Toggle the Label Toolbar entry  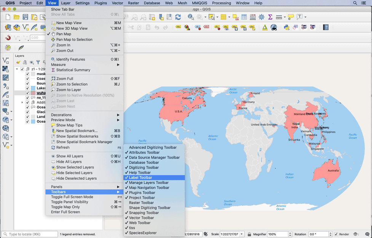(154, 177)
